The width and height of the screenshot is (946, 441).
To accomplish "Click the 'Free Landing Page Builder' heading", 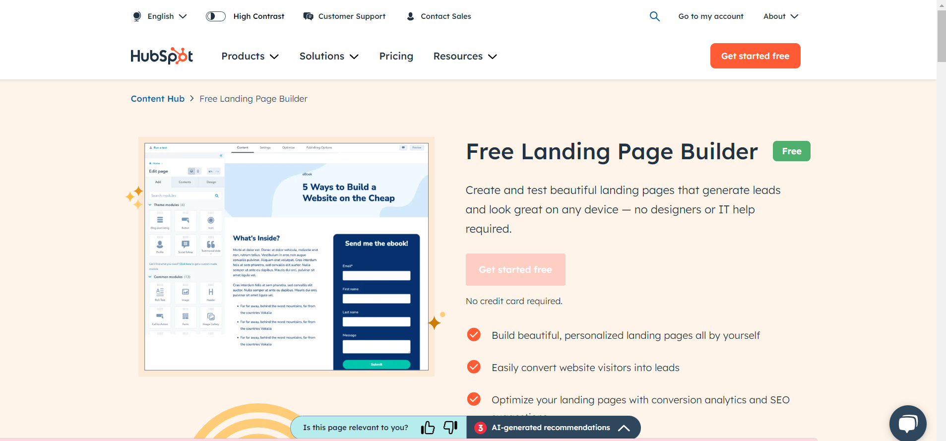I will 612,151.
